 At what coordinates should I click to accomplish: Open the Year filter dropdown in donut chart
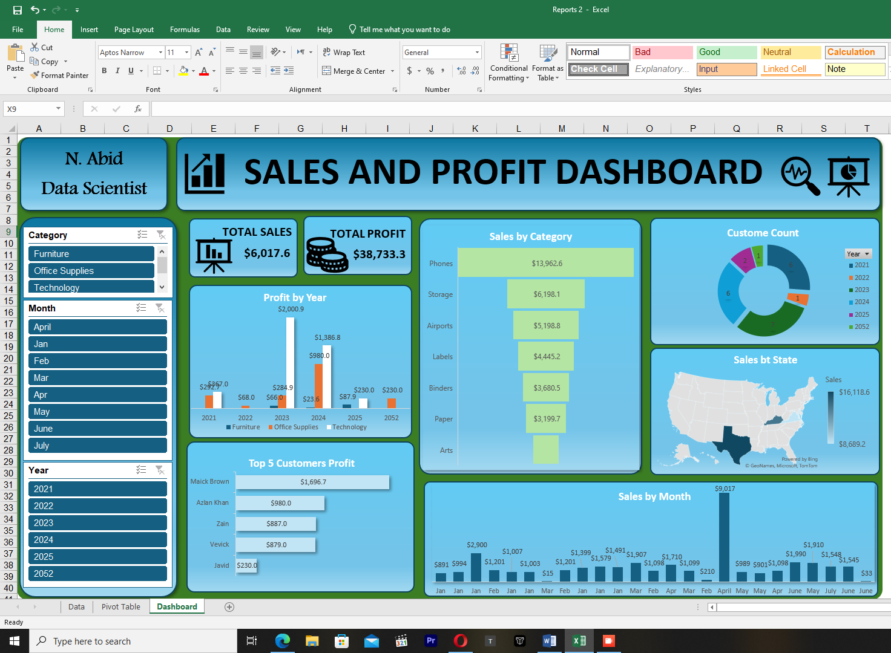coord(867,254)
